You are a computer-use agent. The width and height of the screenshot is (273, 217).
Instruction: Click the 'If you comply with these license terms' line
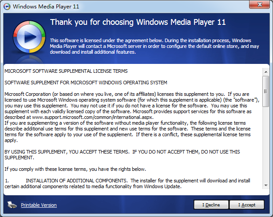(75, 169)
